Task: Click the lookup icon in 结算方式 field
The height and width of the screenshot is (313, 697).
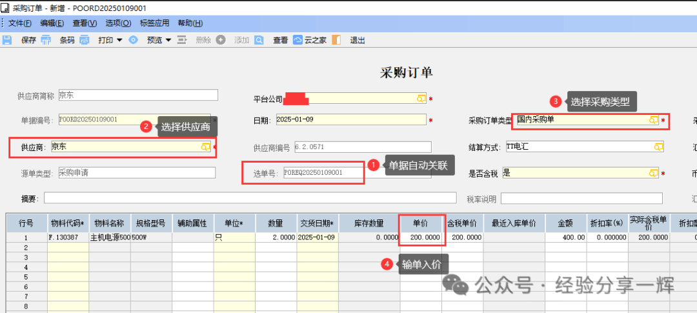Action: pos(658,147)
